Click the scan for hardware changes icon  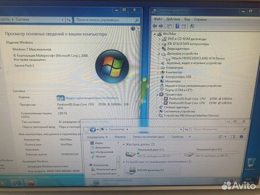[192, 26]
